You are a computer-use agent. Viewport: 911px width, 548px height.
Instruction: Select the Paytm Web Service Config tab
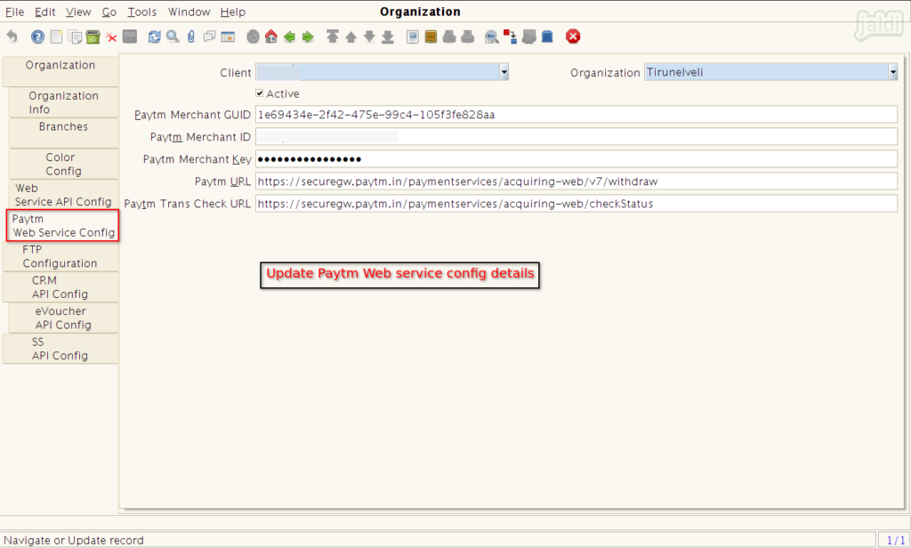[63, 225]
